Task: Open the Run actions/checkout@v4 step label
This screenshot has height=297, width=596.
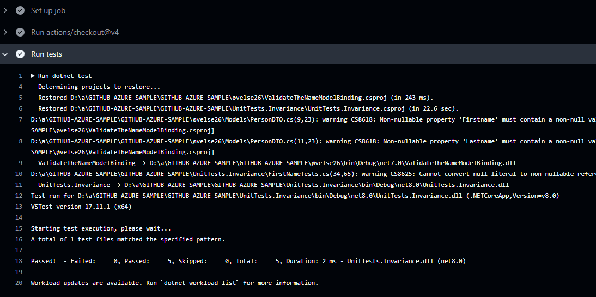Action: click(75, 32)
